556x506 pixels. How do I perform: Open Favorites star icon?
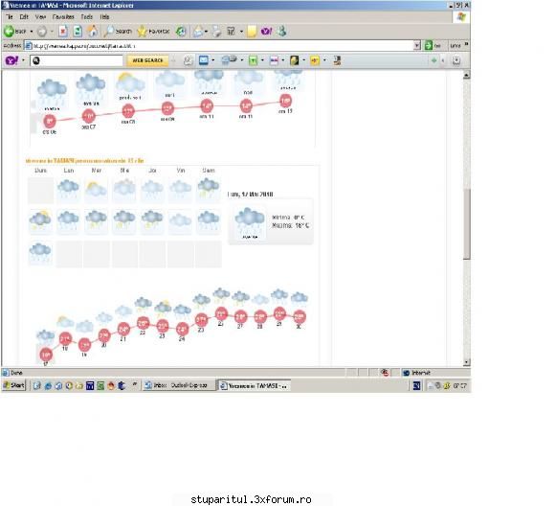[x=143, y=32]
